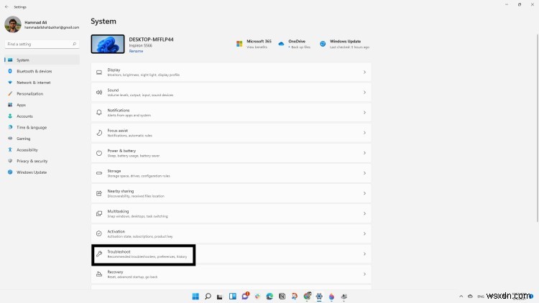Open Network & internet category

tap(42, 83)
